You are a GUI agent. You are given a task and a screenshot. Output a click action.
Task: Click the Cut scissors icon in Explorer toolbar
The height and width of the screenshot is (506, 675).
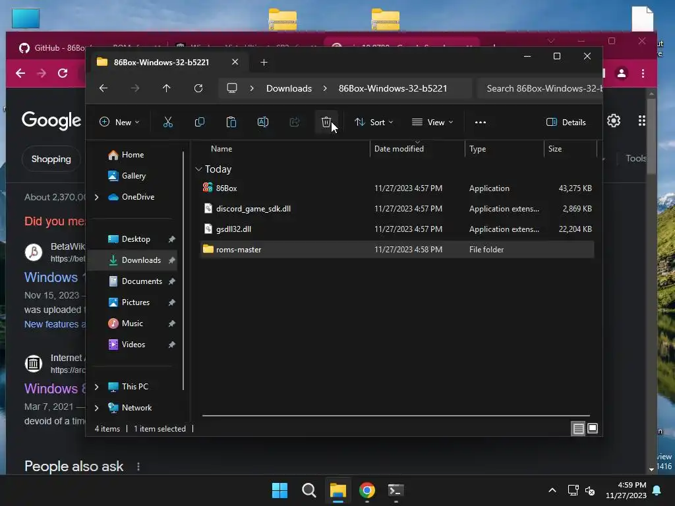coord(168,122)
